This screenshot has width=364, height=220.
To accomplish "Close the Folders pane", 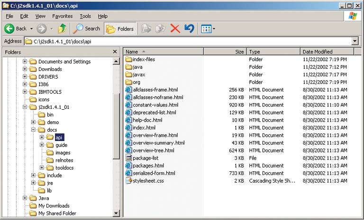I will (x=115, y=52).
